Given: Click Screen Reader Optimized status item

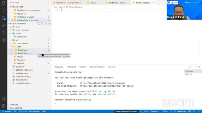Looking at the screenshot, I should tap(126, 111).
